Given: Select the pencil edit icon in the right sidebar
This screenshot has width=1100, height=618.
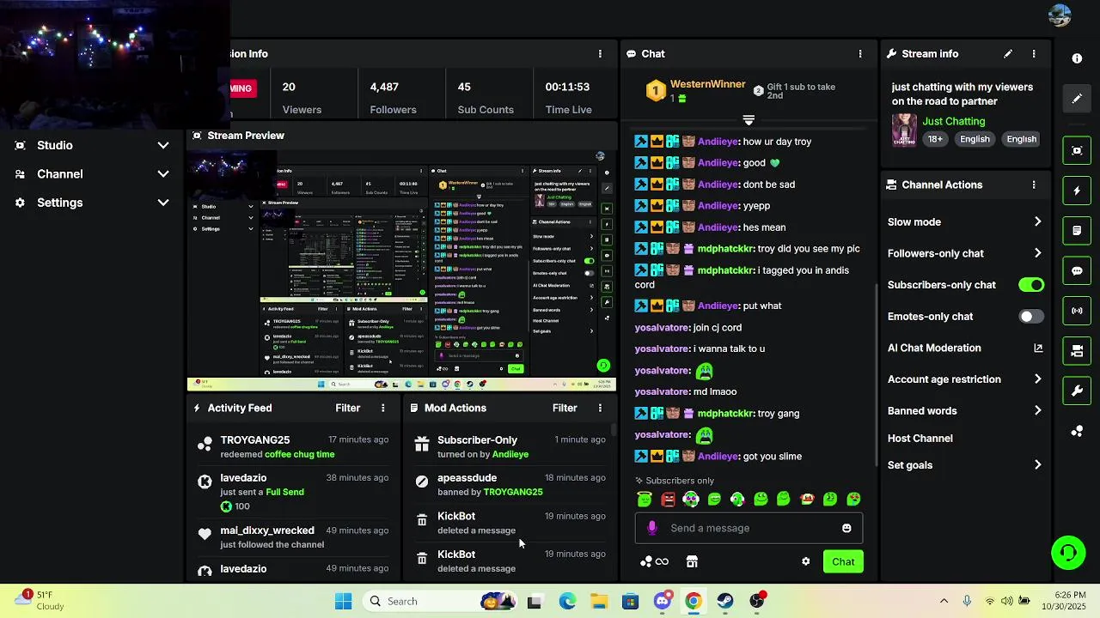Looking at the screenshot, I should click(1077, 99).
